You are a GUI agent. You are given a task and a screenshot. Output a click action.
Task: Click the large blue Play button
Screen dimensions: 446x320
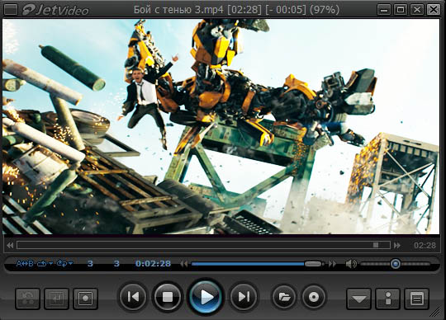pyautogui.click(x=206, y=297)
